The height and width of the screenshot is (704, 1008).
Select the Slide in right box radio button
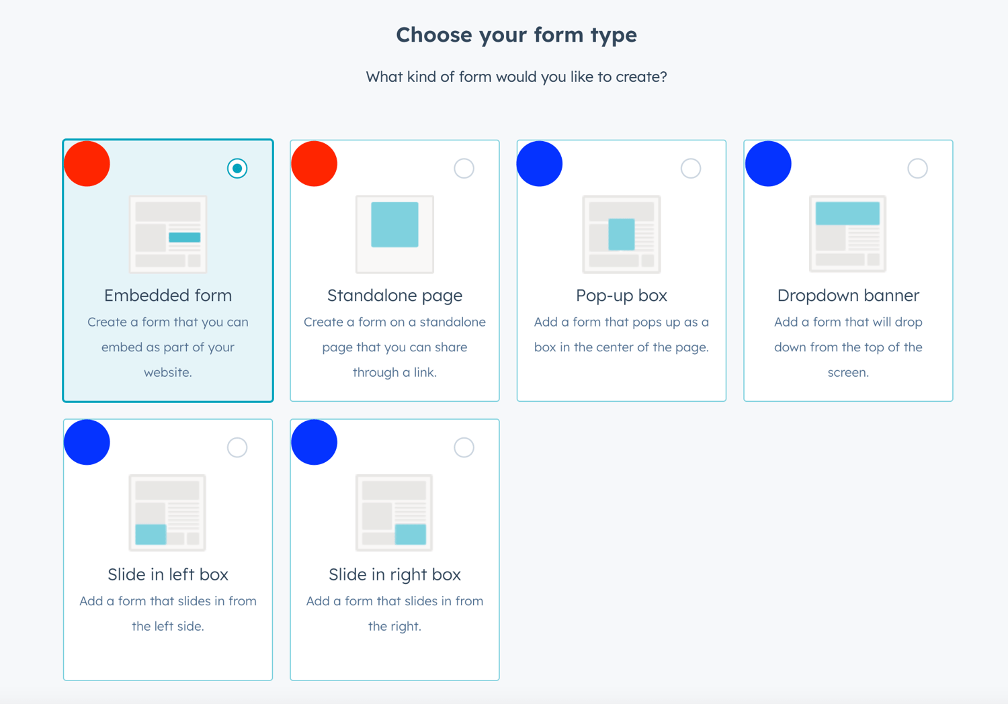pyautogui.click(x=464, y=447)
